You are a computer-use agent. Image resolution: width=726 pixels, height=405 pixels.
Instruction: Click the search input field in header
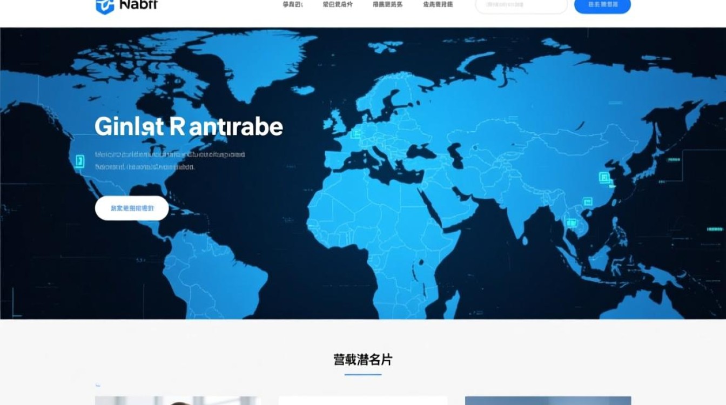pos(521,5)
